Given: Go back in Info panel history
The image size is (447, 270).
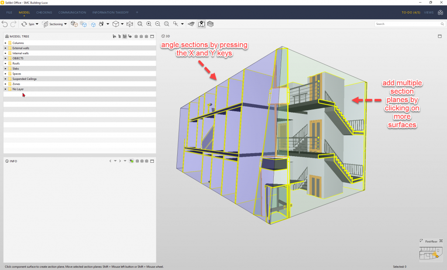Looking at the screenshot, I should tap(110, 161).
